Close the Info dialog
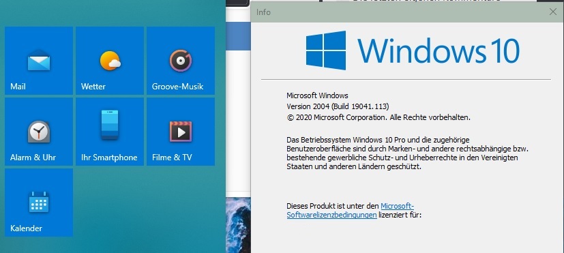 click(553, 12)
